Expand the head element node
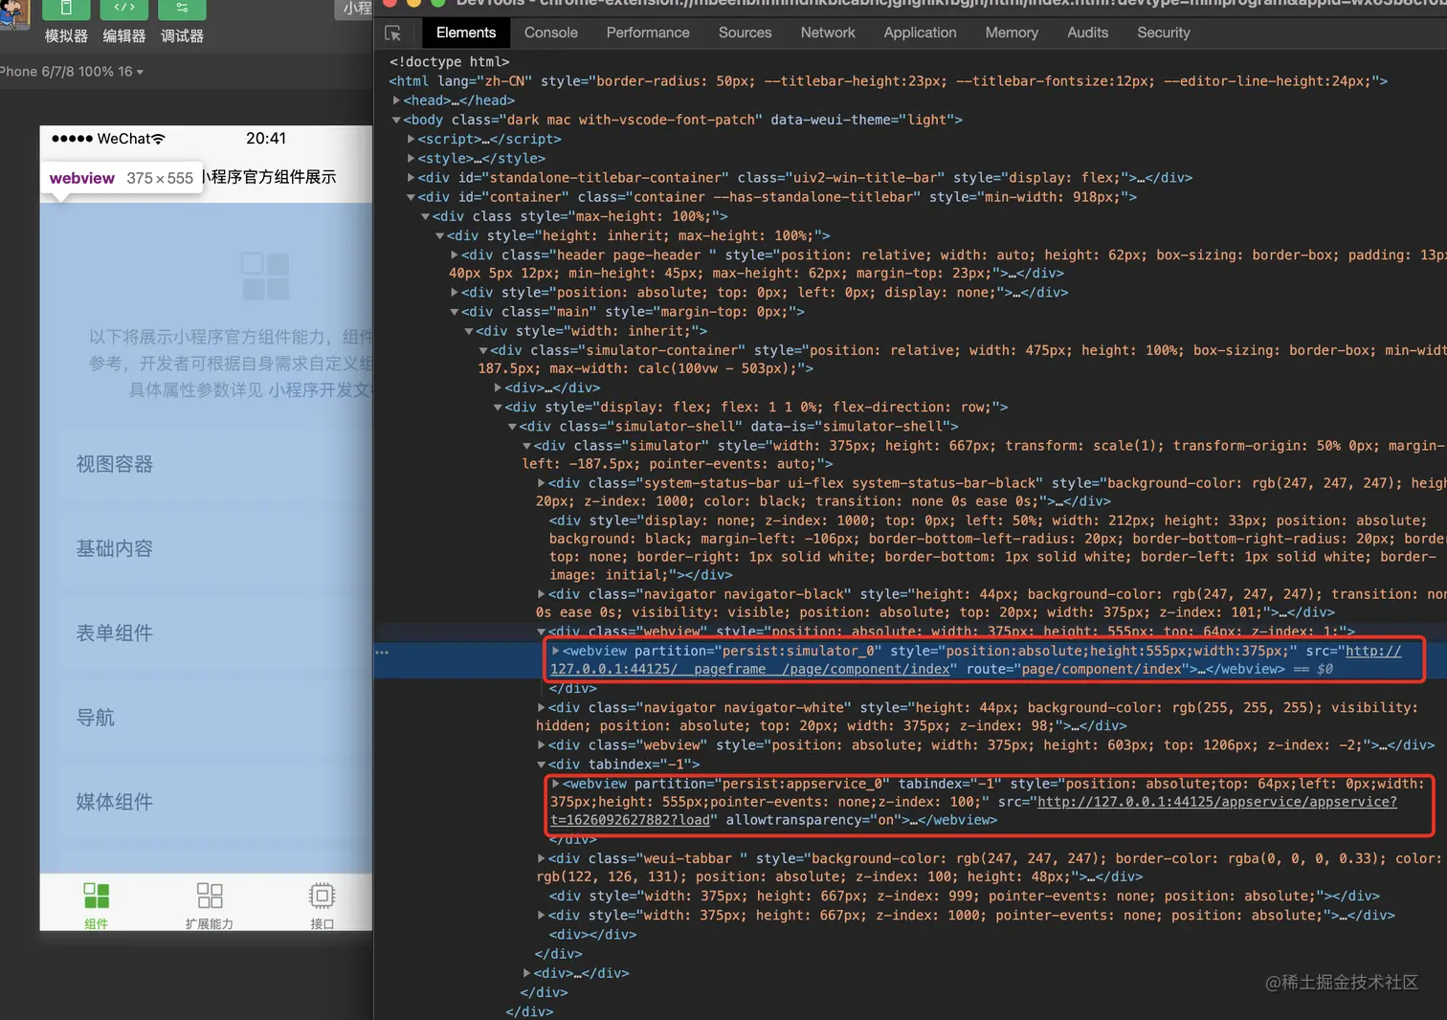 [396, 100]
